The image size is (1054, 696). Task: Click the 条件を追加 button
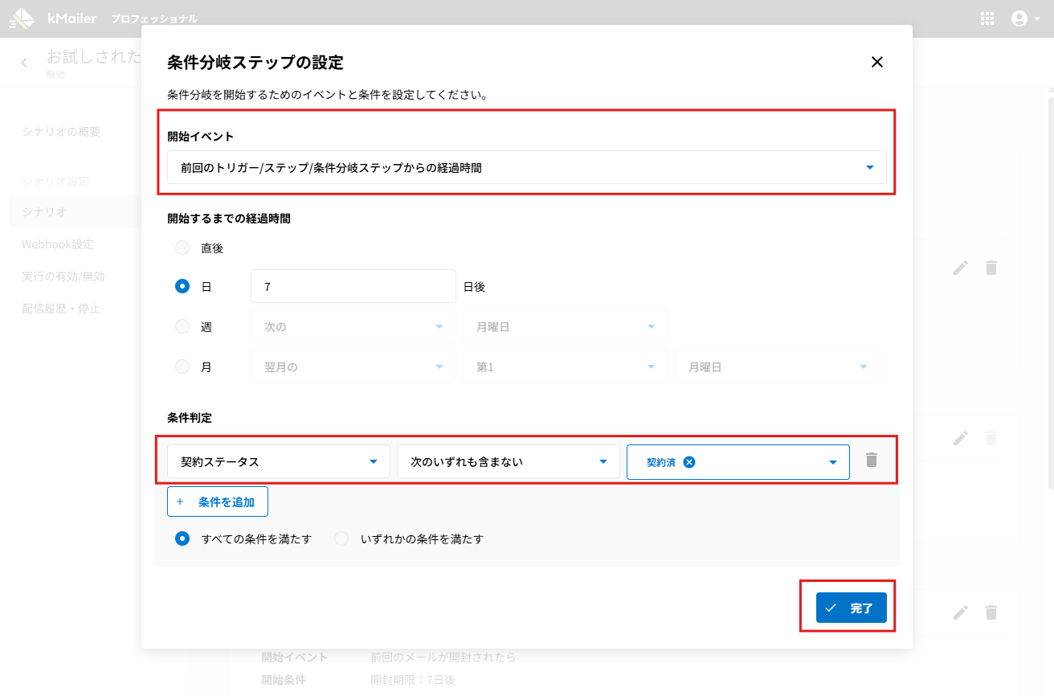[218, 502]
